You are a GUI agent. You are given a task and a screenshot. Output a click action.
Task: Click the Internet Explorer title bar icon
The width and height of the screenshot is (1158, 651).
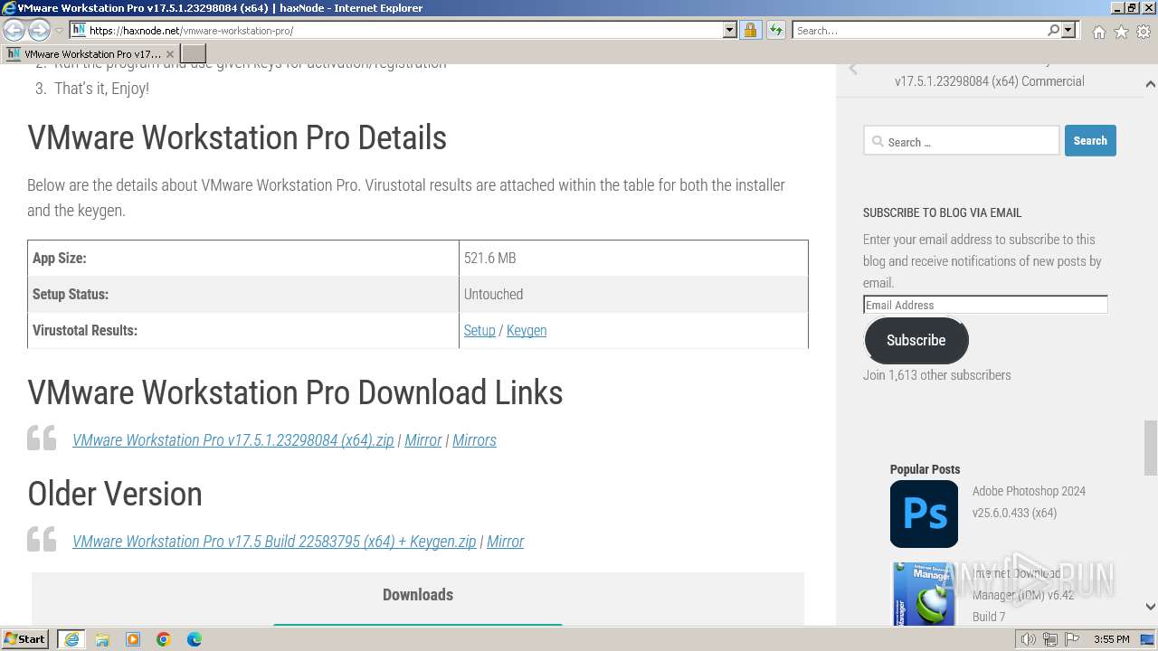[8, 8]
